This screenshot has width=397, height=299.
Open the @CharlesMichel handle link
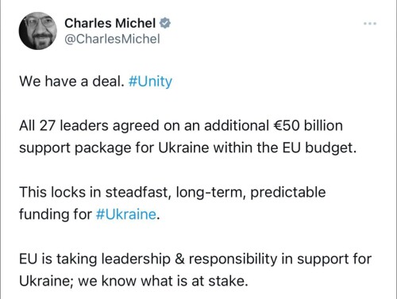click(x=112, y=39)
